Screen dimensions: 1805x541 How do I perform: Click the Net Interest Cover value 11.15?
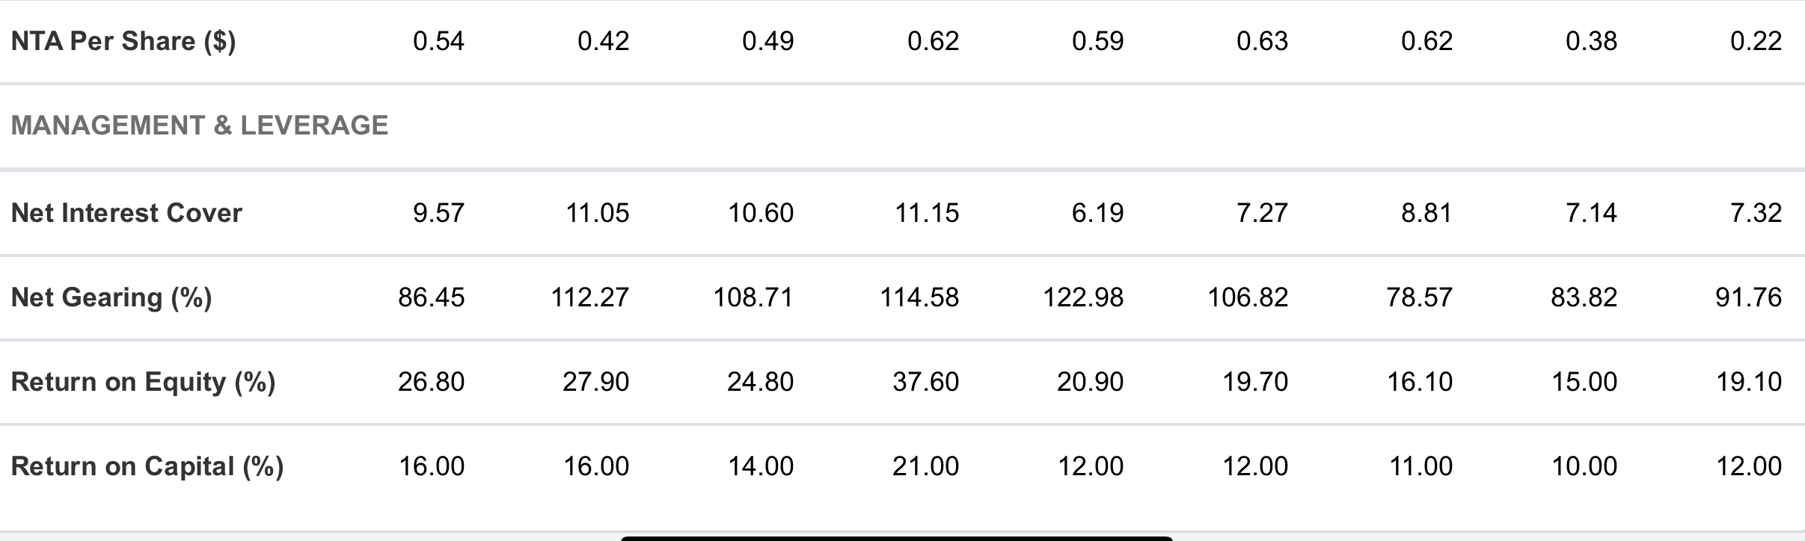point(926,214)
